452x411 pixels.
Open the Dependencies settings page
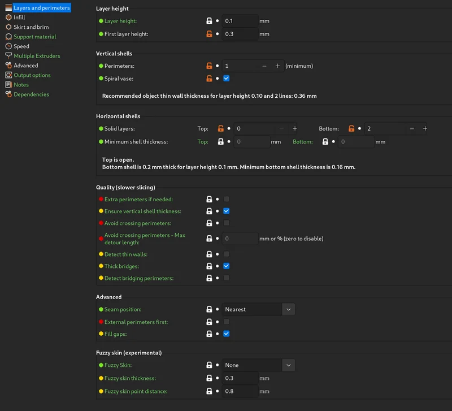coord(32,94)
